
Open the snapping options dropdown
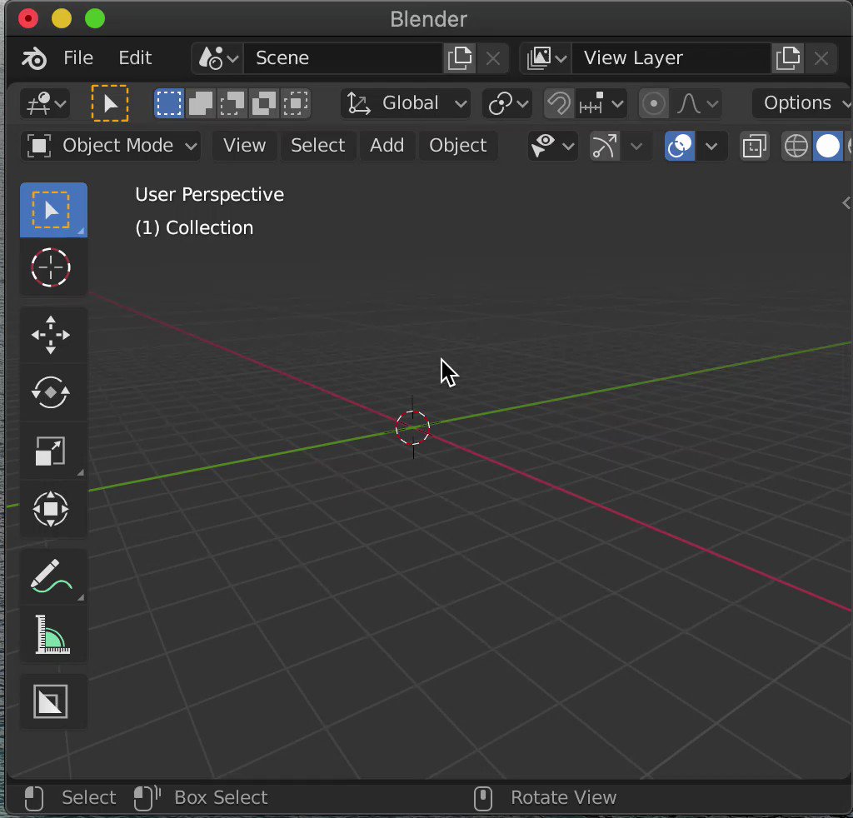click(x=601, y=103)
